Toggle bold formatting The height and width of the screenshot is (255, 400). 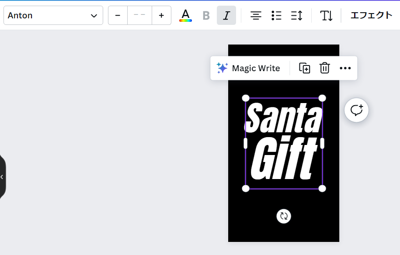(206, 15)
